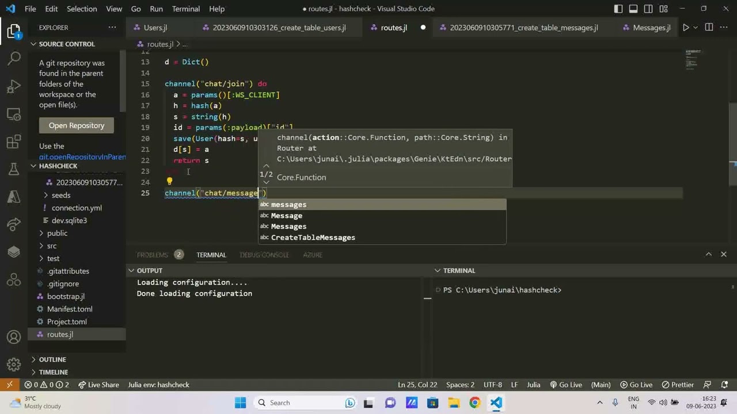Open the Selection menu
The width and height of the screenshot is (737, 414).
[82, 9]
